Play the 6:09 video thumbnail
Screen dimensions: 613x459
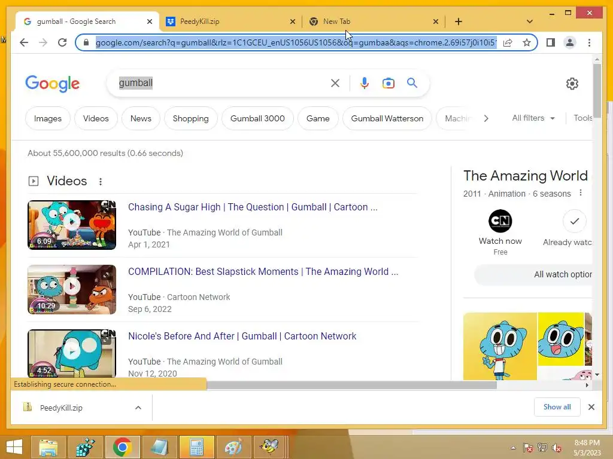[72, 225]
